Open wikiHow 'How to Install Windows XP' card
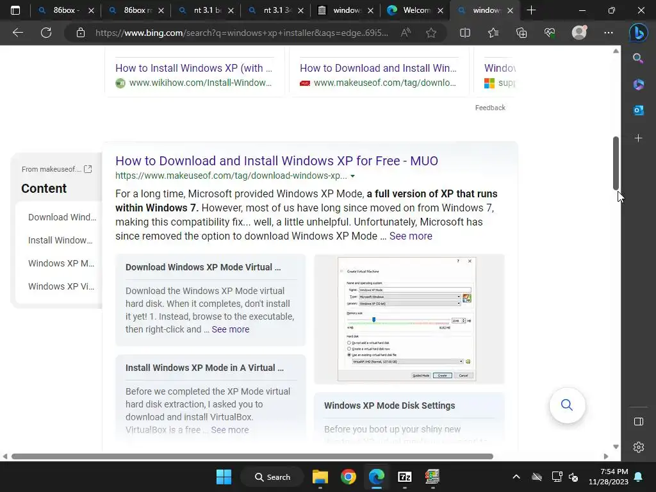The width and height of the screenshot is (656, 492). 193,68
